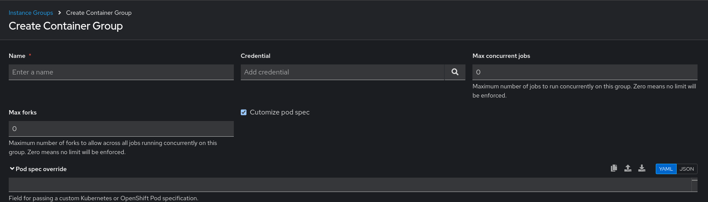Click the Pod spec override label
Viewport: 708px width, 202px height.
[x=41, y=169]
